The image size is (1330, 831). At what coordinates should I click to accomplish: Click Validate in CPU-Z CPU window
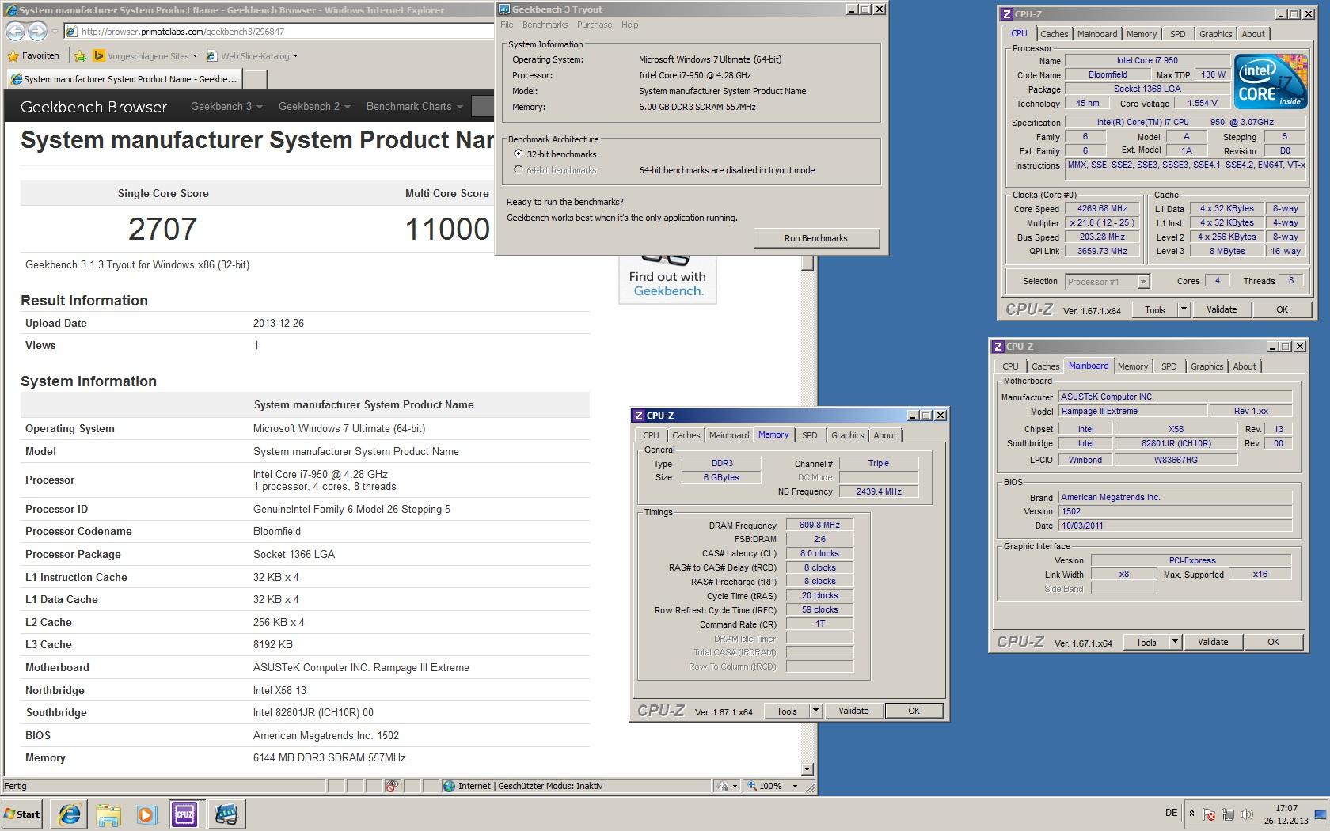coord(1222,309)
